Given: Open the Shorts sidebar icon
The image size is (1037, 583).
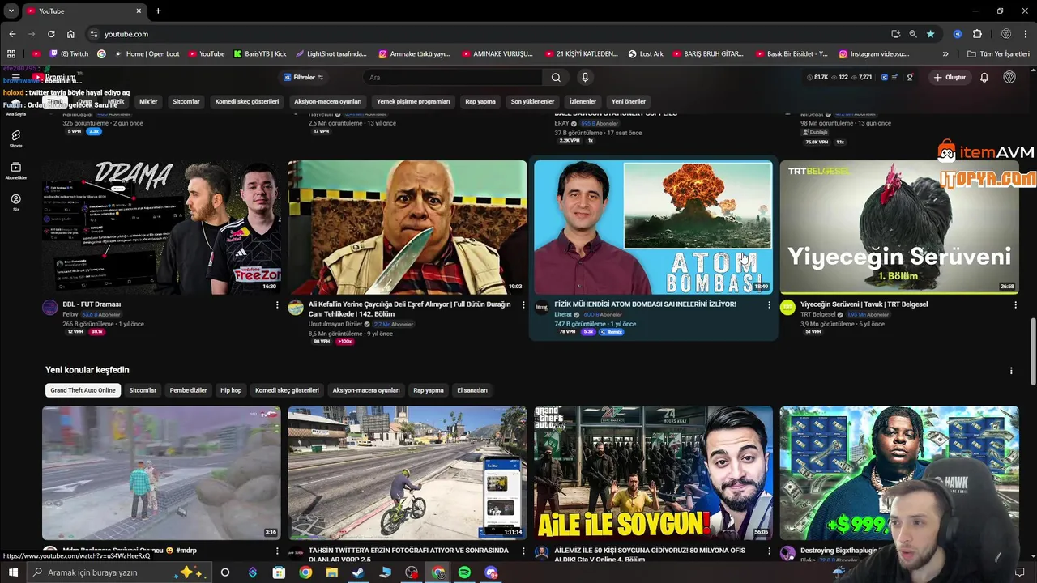Looking at the screenshot, I should point(15,138).
